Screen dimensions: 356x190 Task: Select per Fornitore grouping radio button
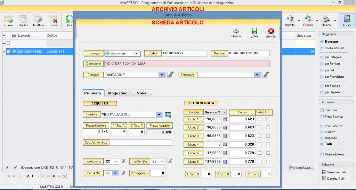point(322,64)
